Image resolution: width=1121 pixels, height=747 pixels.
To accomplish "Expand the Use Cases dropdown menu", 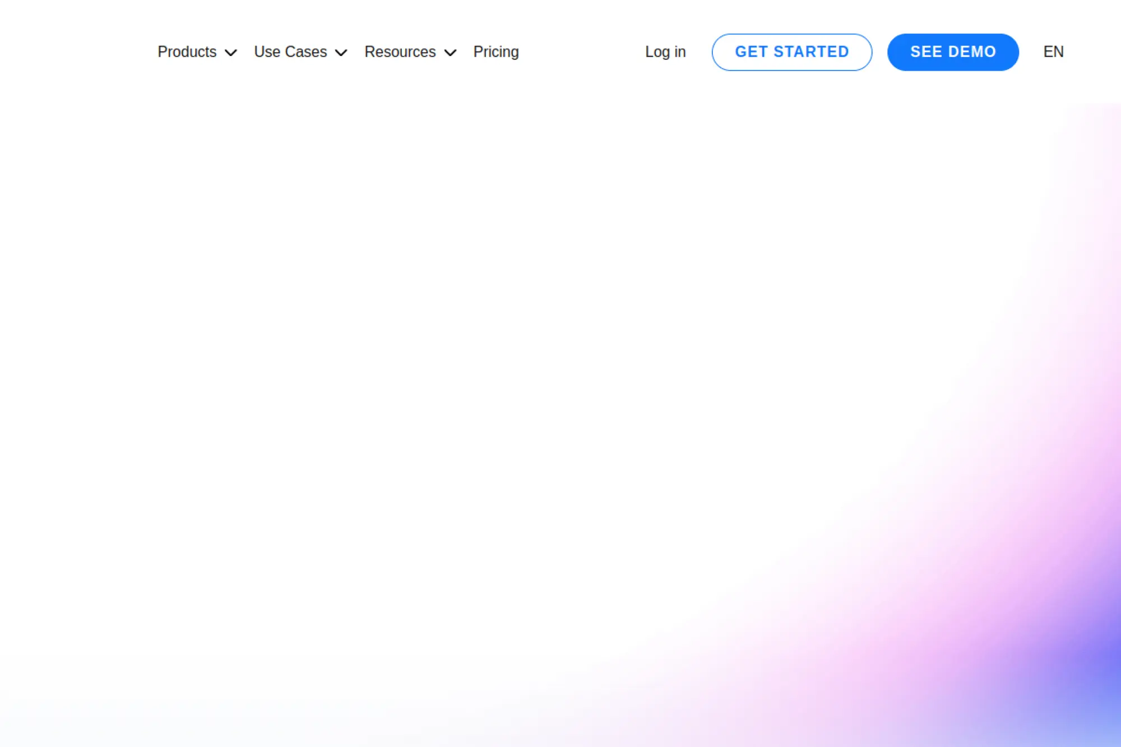I will point(300,52).
